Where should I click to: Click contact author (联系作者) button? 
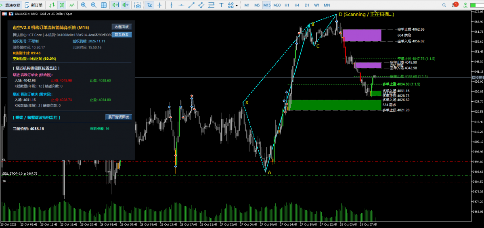coord(122,35)
